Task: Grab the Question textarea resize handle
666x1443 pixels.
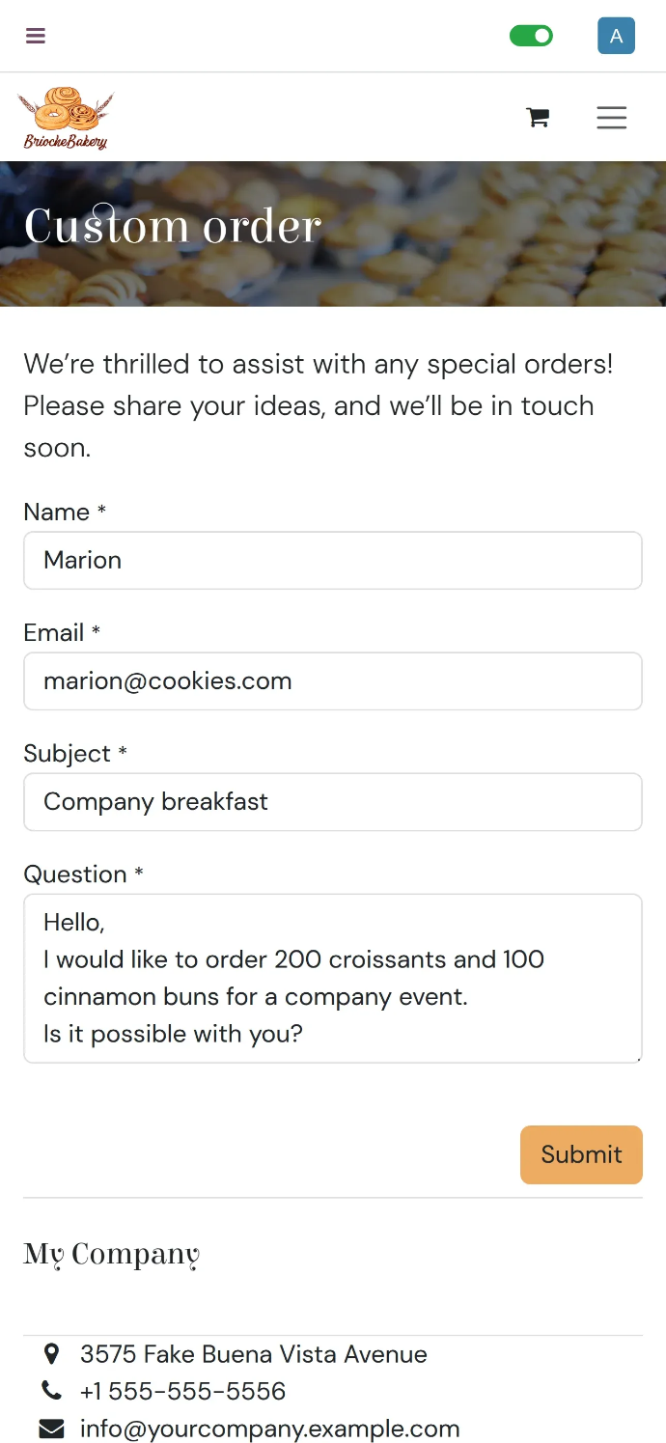Action: pyautogui.click(x=637, y=1058)
